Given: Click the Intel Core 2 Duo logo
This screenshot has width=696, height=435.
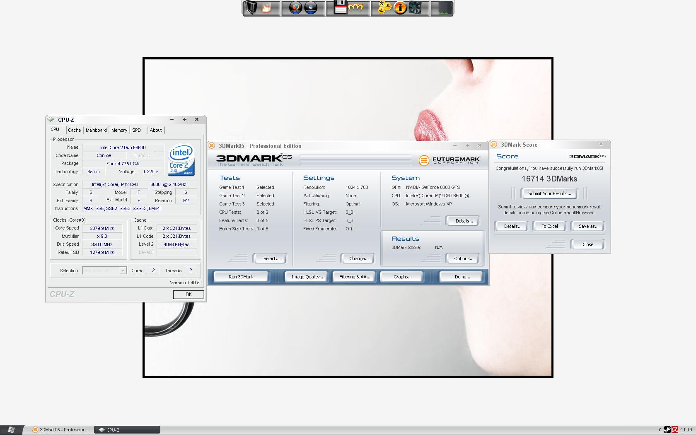Looking at the screenshot, I should pyautogui.click(x=181, y=160).
